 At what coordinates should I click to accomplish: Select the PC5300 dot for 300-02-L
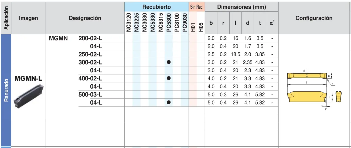point(169,62)
